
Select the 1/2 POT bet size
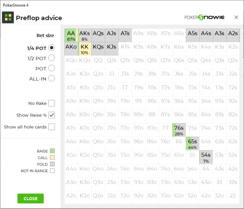pyautogui.click(x=52, y=58)
